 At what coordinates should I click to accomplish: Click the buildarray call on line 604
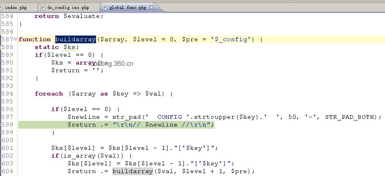coord(132,171)
